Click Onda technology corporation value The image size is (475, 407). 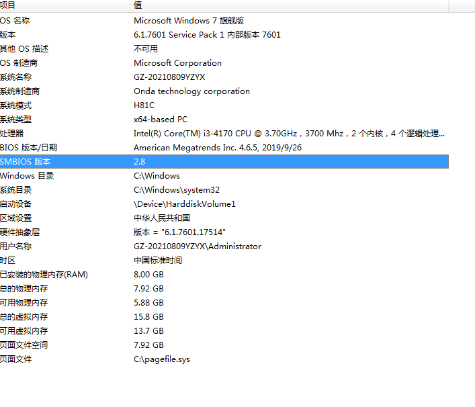click(191, 91)
